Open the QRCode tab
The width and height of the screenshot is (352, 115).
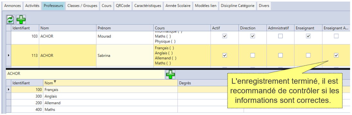(123, 6)
